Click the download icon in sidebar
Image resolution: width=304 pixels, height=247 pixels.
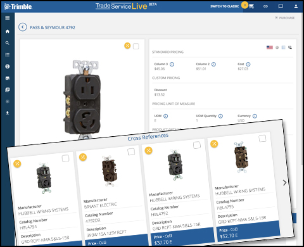pyautogui.click(x=8, y=113)
